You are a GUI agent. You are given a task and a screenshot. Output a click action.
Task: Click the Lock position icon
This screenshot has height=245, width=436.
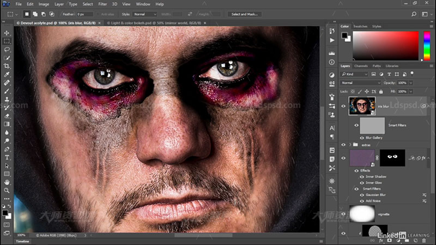point(367,91)
